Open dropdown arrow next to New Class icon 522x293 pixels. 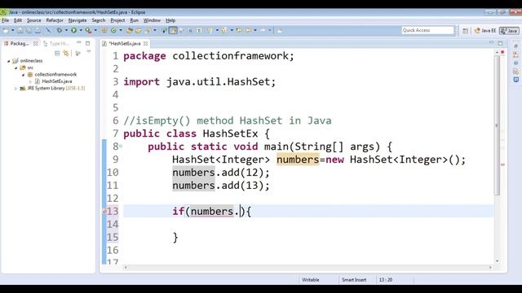pyautogui.click(x=121, y=30)
